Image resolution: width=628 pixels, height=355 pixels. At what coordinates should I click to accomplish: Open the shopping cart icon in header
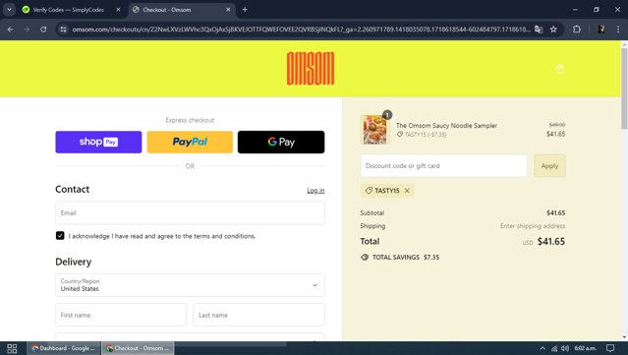[560, 69]
